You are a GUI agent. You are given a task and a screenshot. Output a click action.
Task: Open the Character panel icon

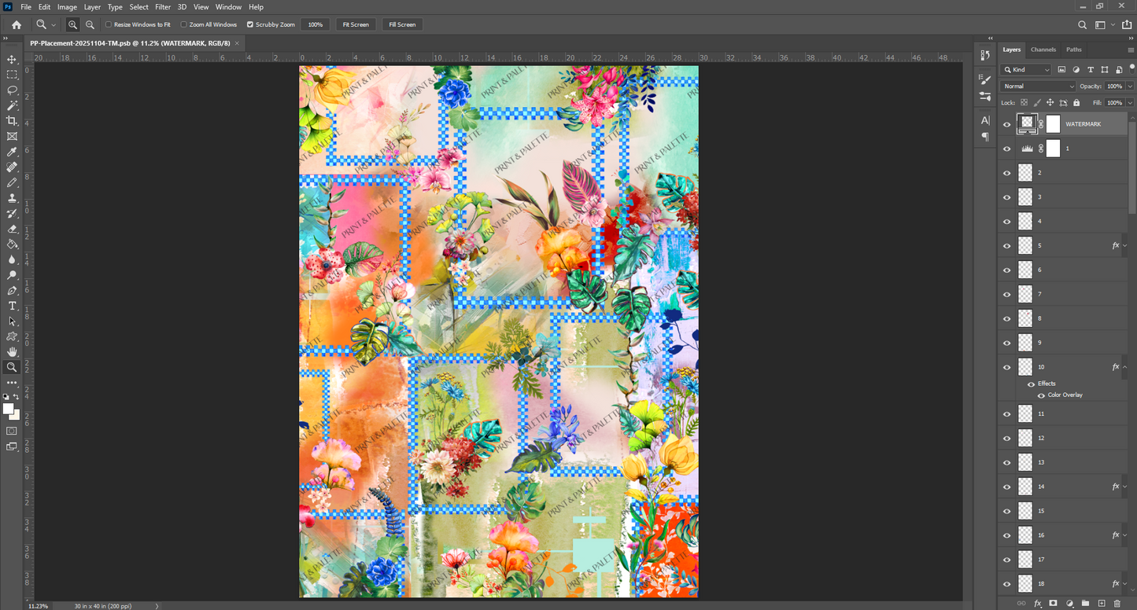point(985,120)
